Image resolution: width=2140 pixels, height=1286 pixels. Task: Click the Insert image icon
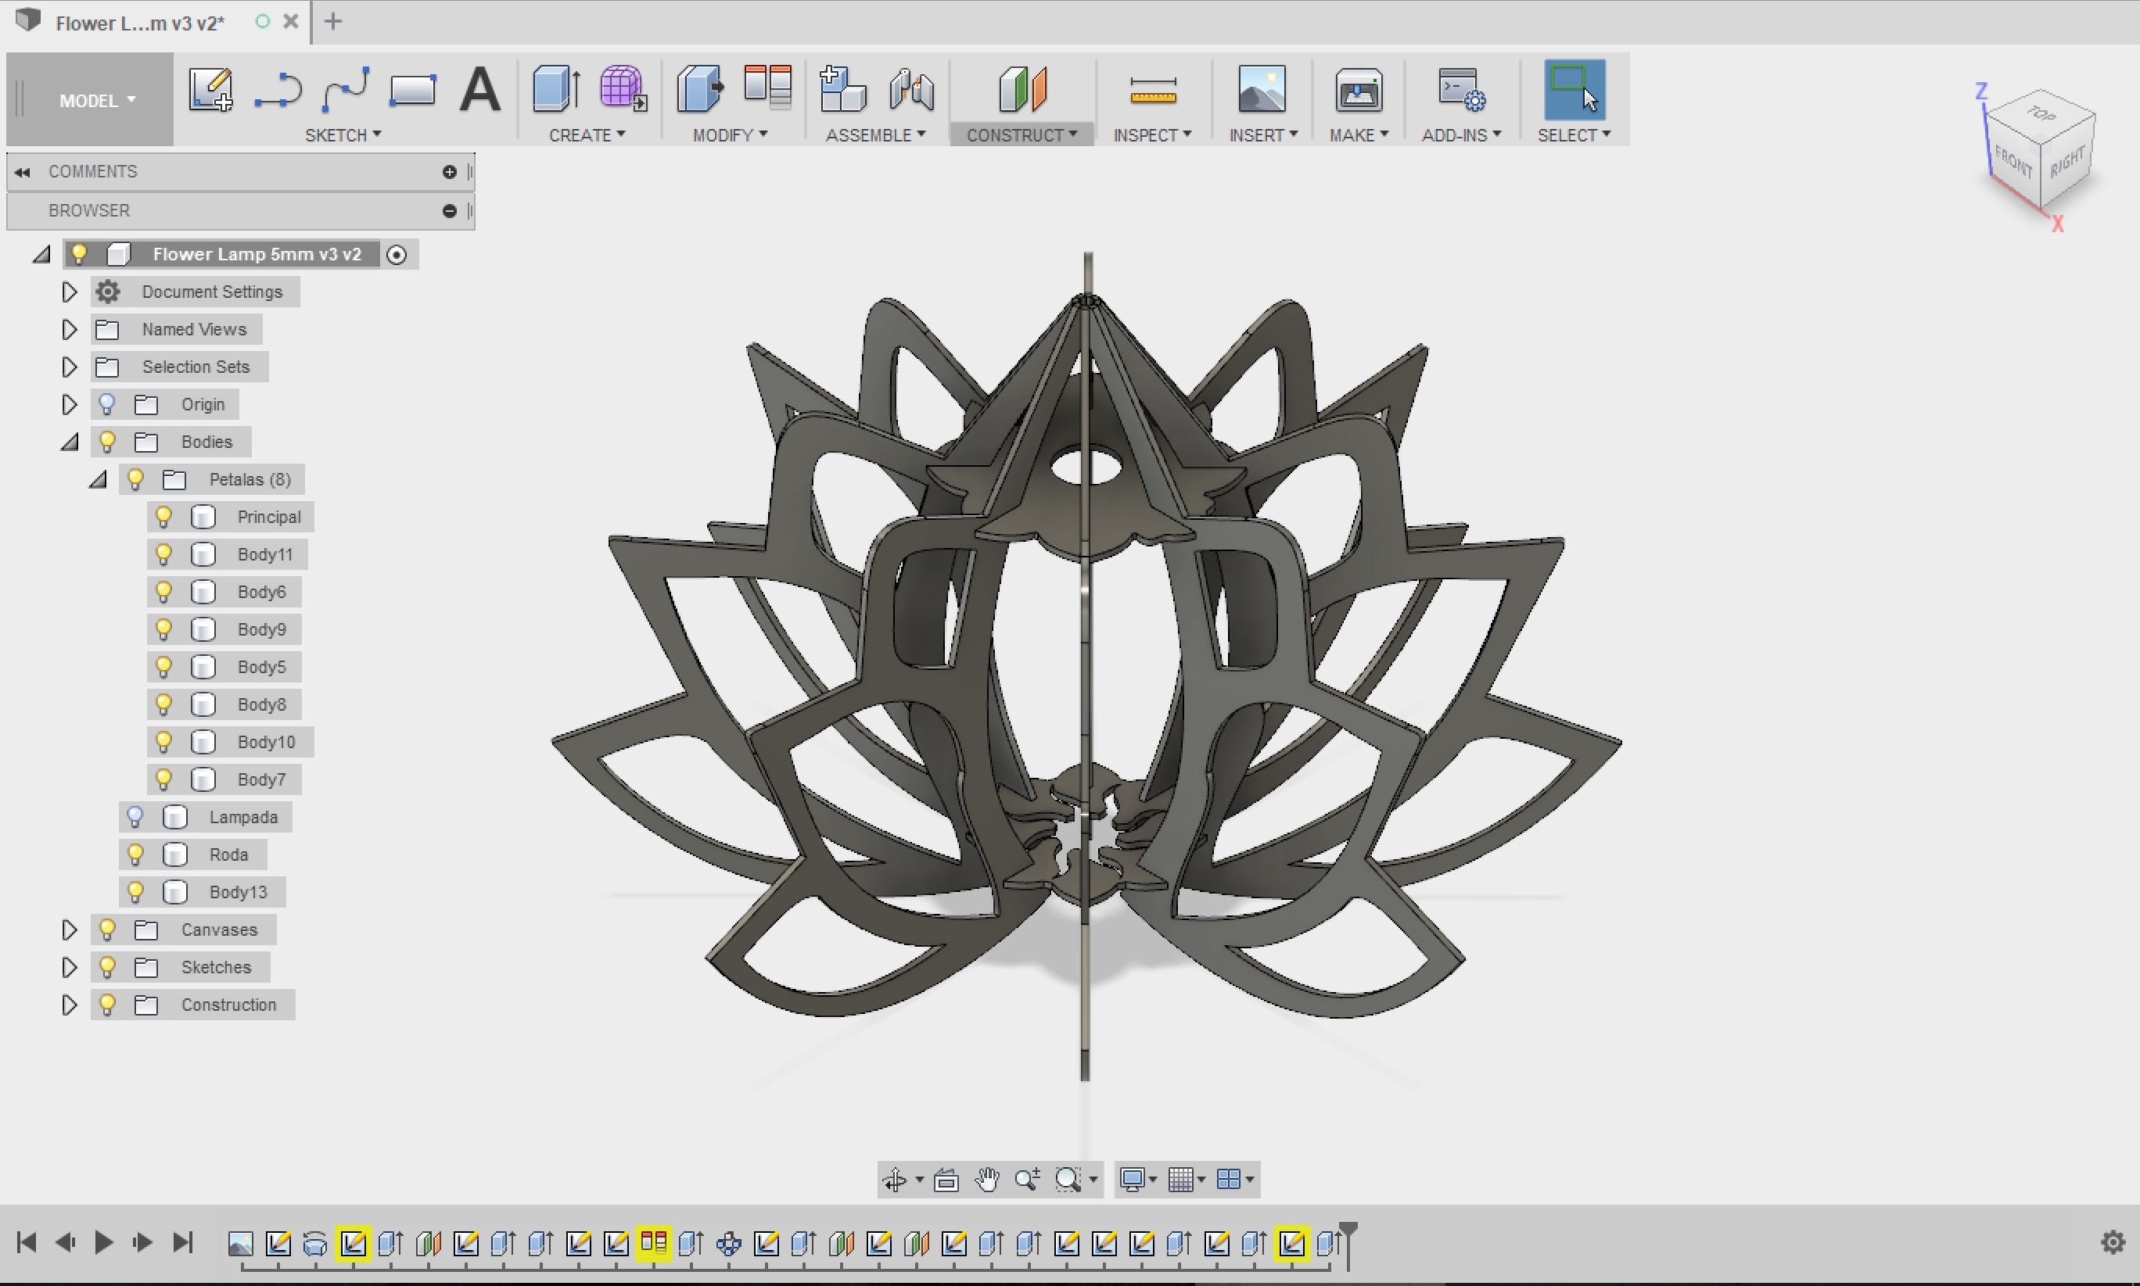pos(1262,88)
